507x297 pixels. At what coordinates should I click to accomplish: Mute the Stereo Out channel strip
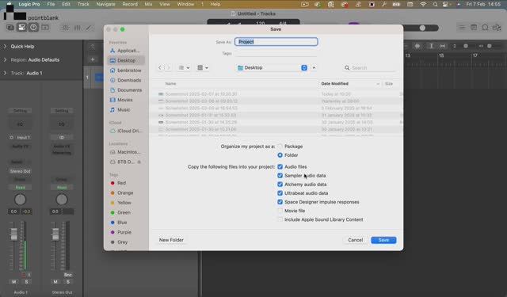55,282
